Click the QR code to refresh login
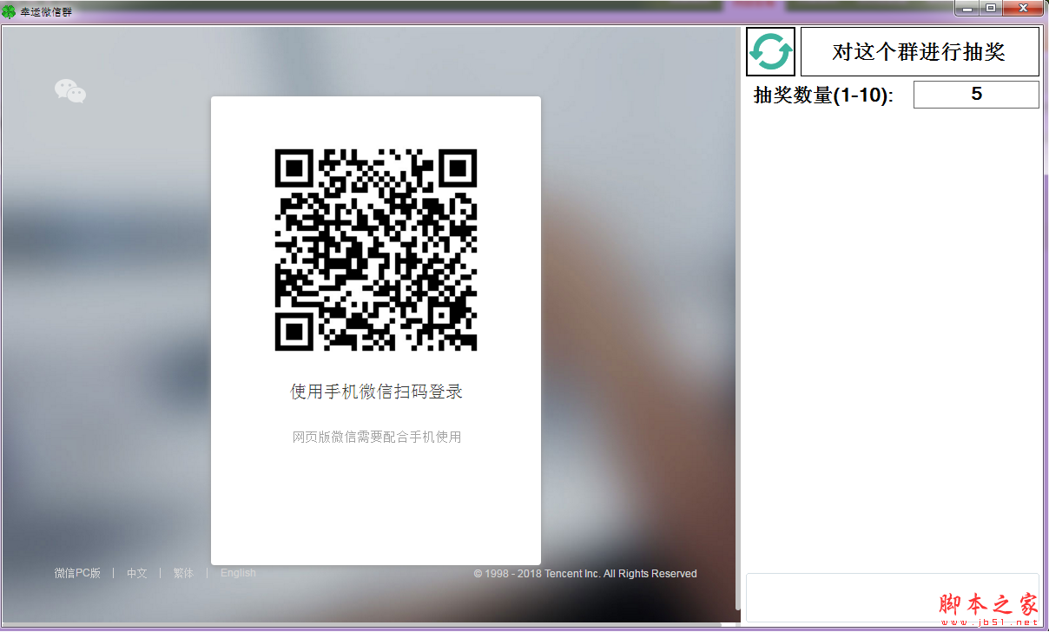Image resolution: width=1049 pixels, height=632 pixels. pyautogui.click(x=375, y=250)
